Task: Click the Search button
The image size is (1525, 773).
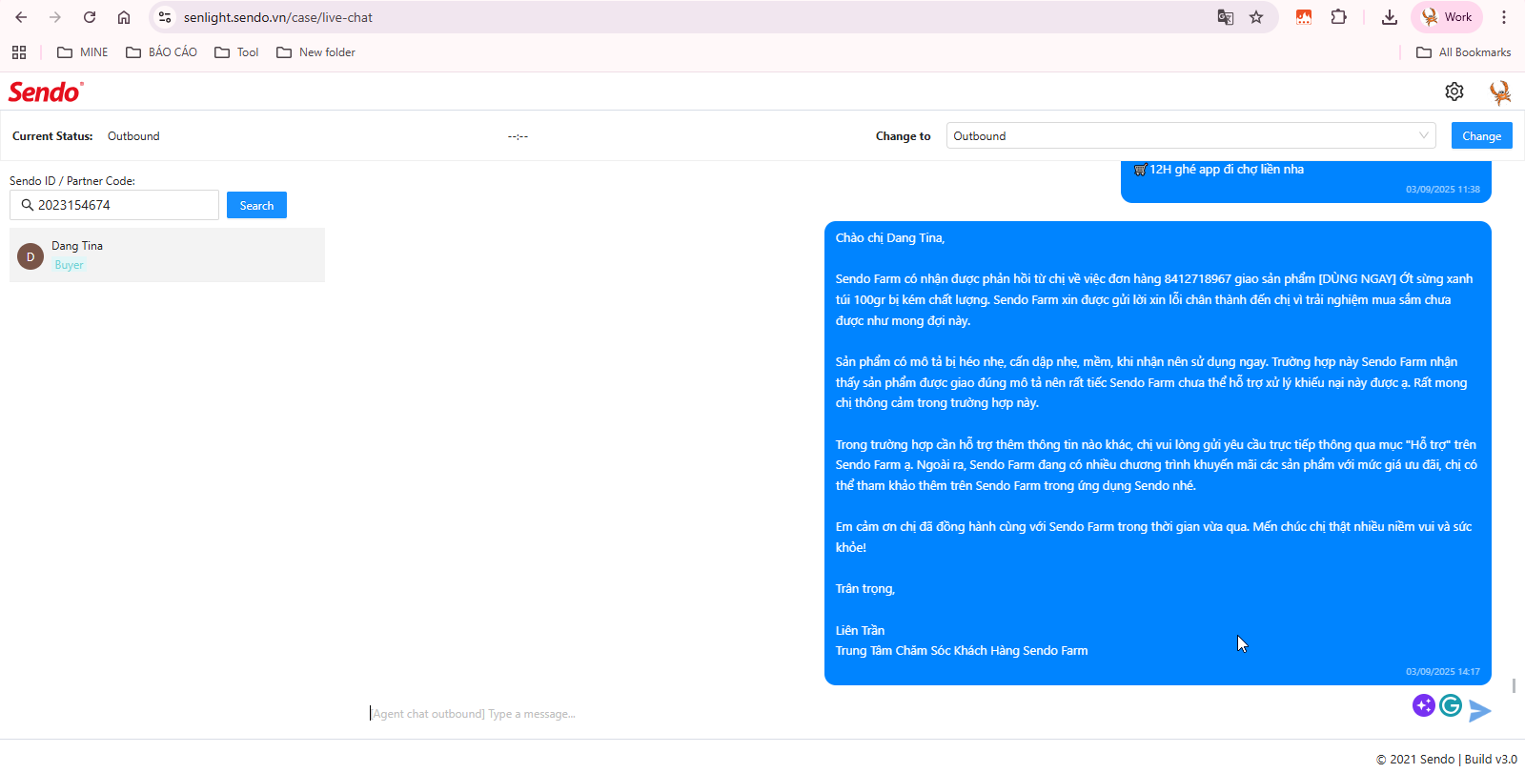Action: (256, 205)
